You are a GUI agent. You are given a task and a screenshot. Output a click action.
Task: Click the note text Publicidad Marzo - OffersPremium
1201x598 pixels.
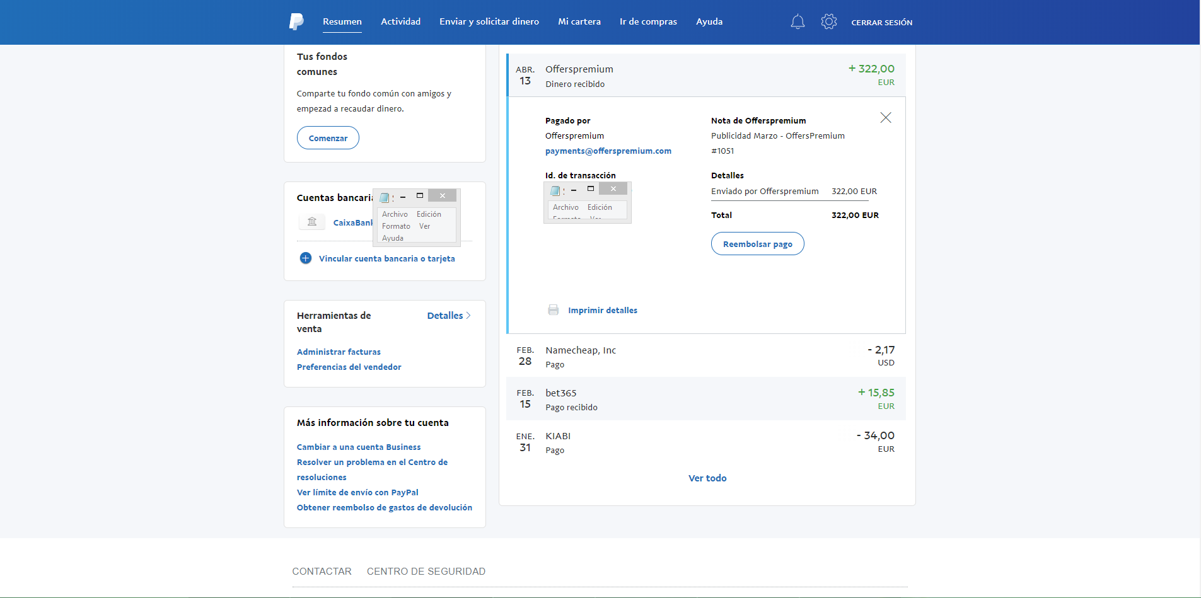tap(778, 135)
